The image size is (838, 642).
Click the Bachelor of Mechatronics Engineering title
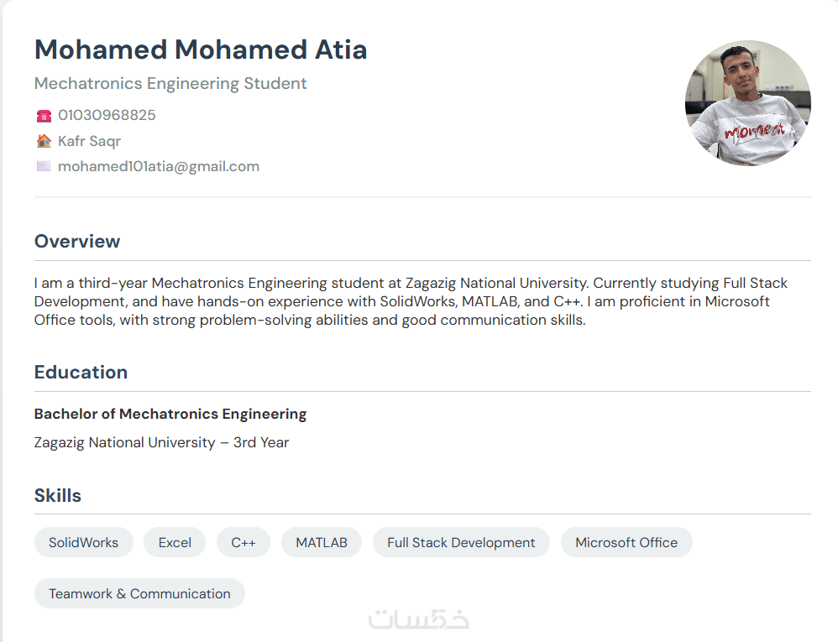[170, 414]
